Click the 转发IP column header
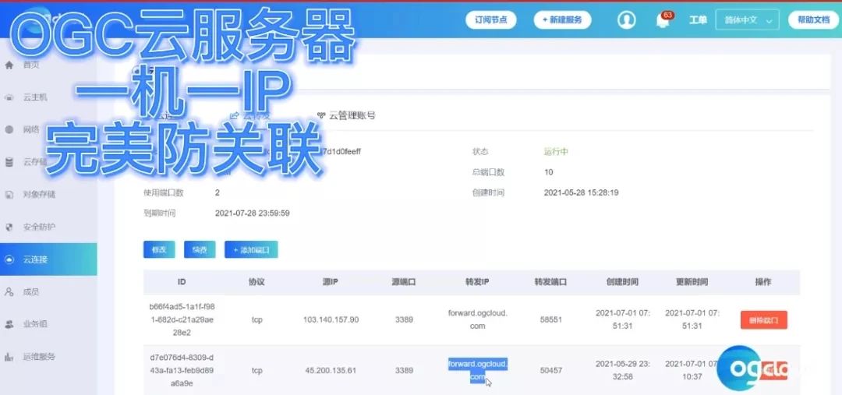842x395 pixels. tap(477, 282)
